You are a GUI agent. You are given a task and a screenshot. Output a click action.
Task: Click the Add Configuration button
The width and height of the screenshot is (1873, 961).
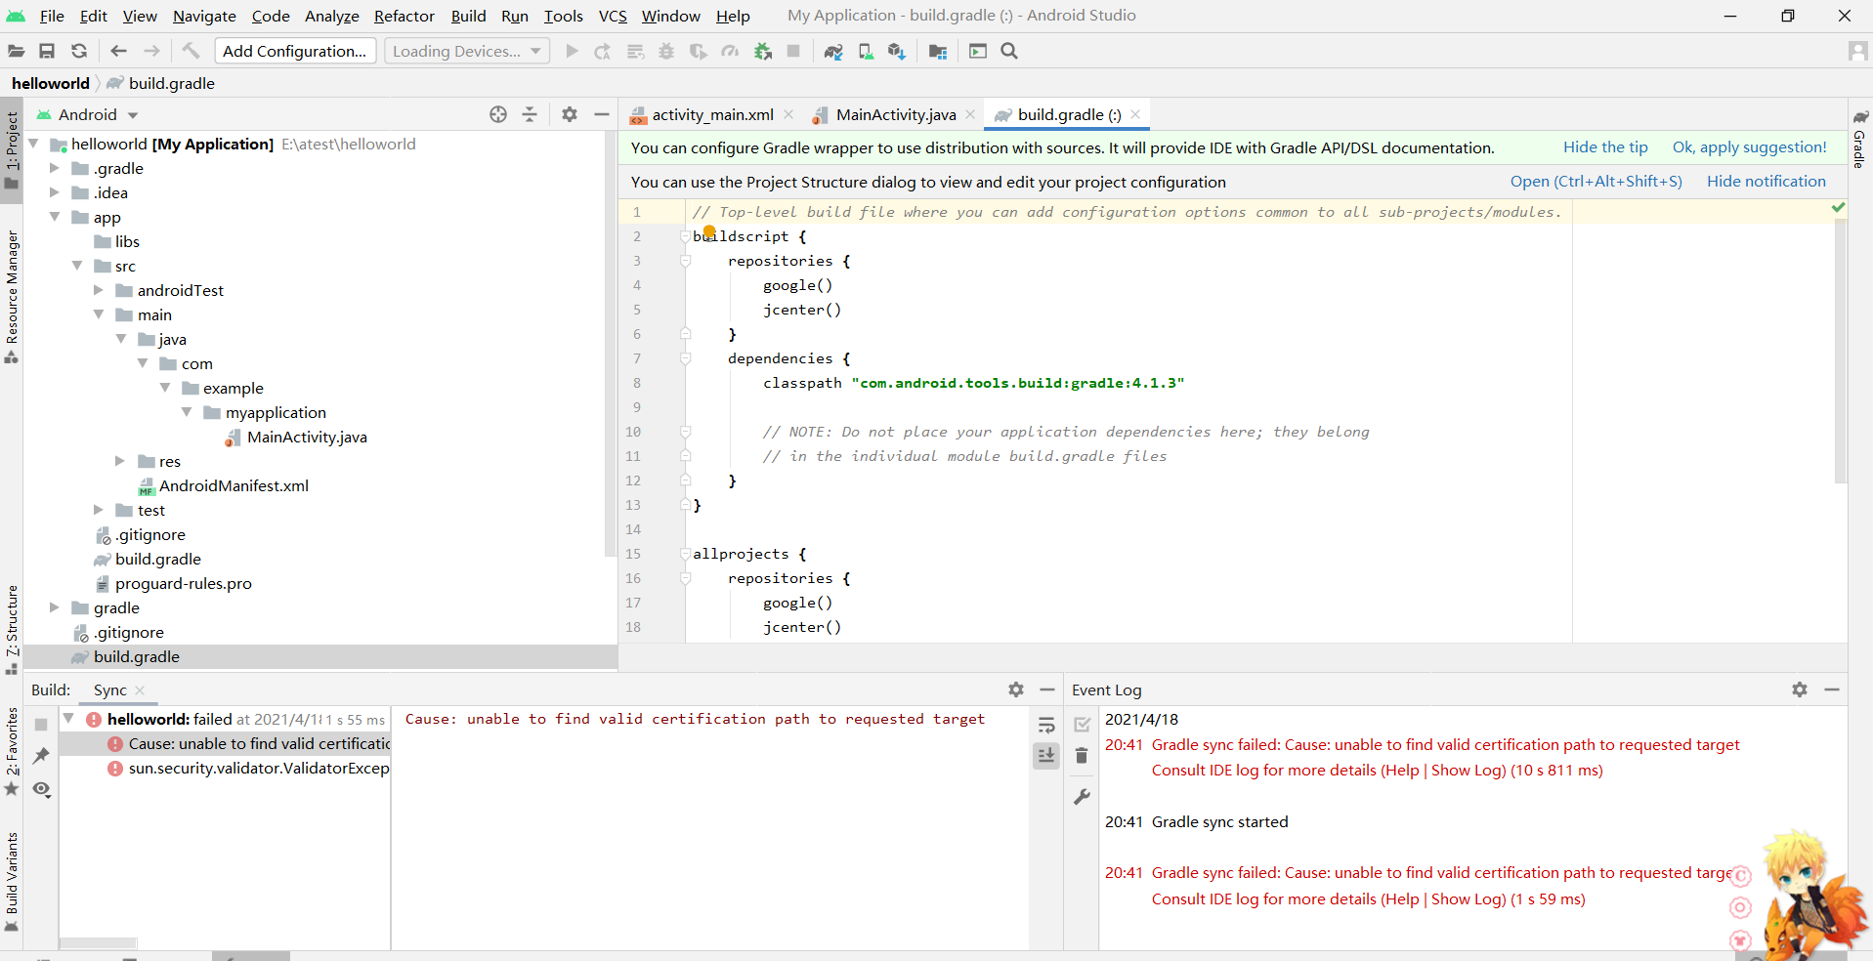295,51
